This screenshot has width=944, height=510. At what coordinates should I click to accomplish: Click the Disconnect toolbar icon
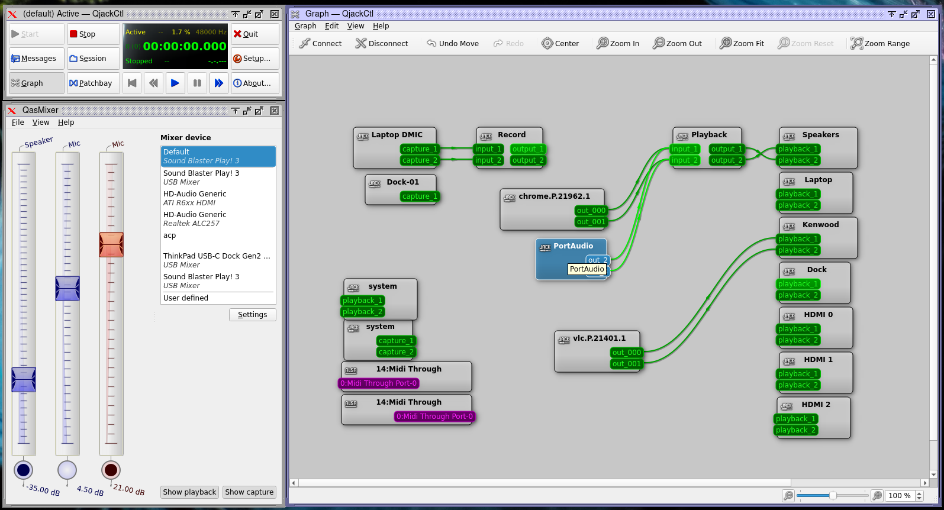[x=360, y=43]
